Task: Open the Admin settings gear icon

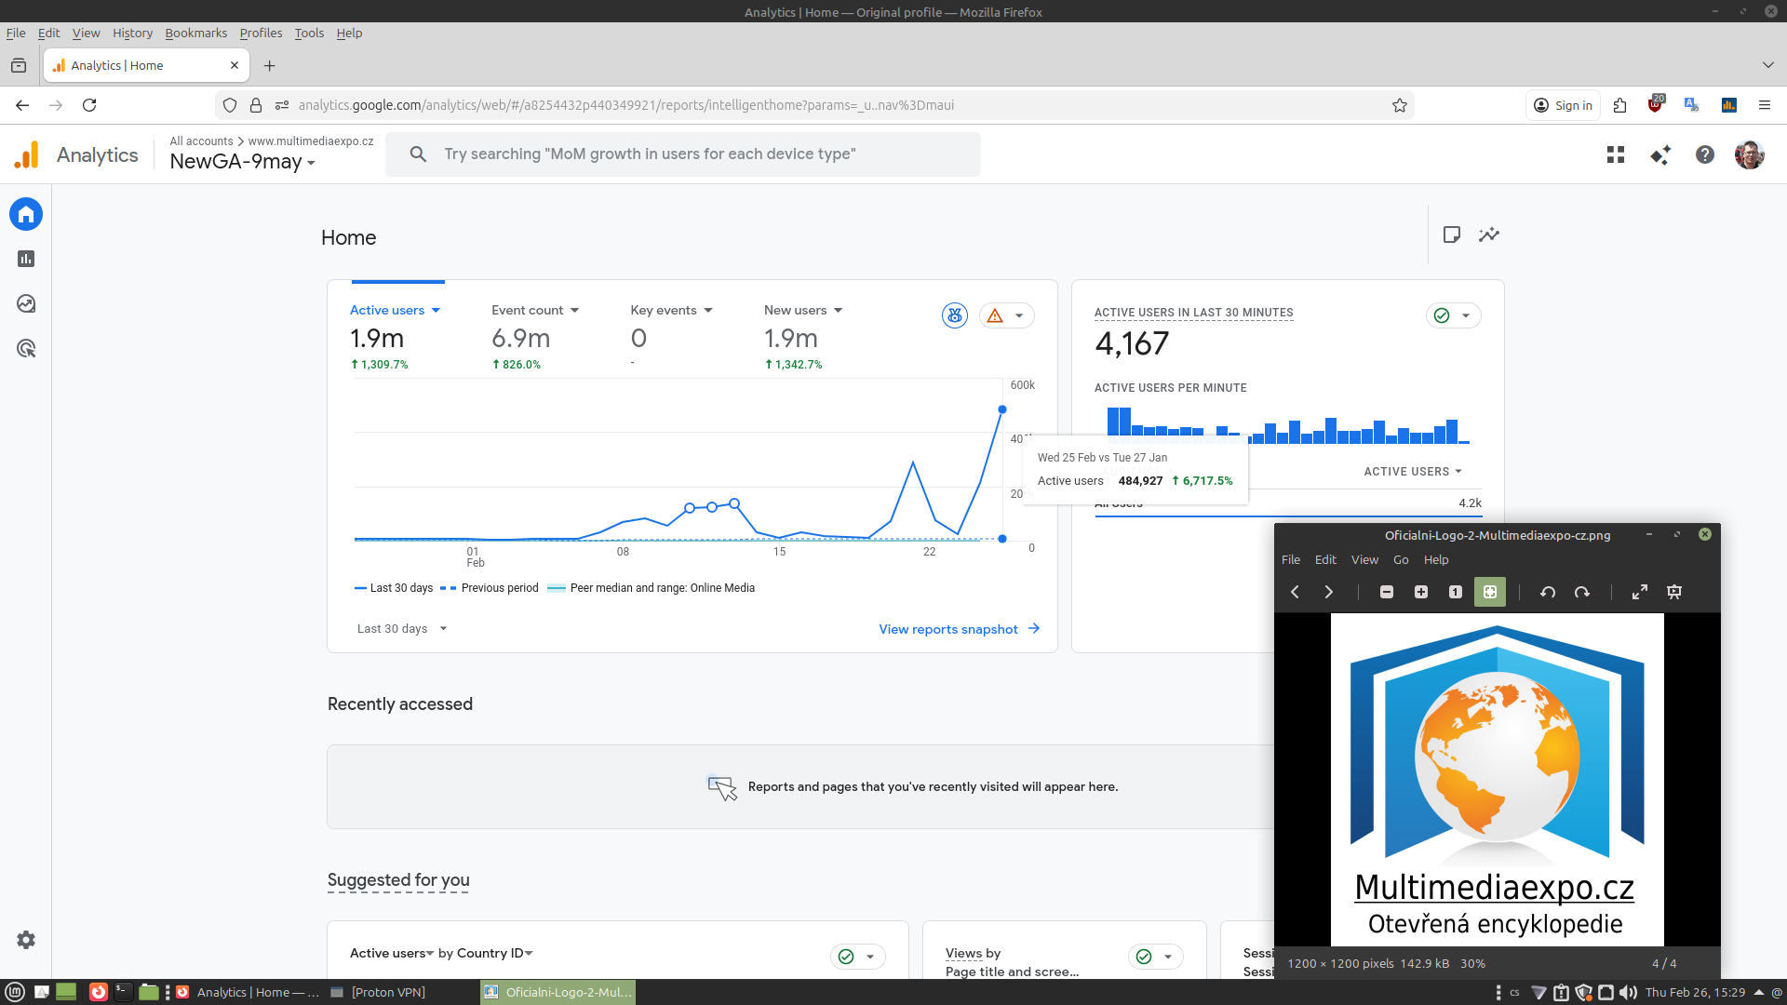Action: [26, 940]
